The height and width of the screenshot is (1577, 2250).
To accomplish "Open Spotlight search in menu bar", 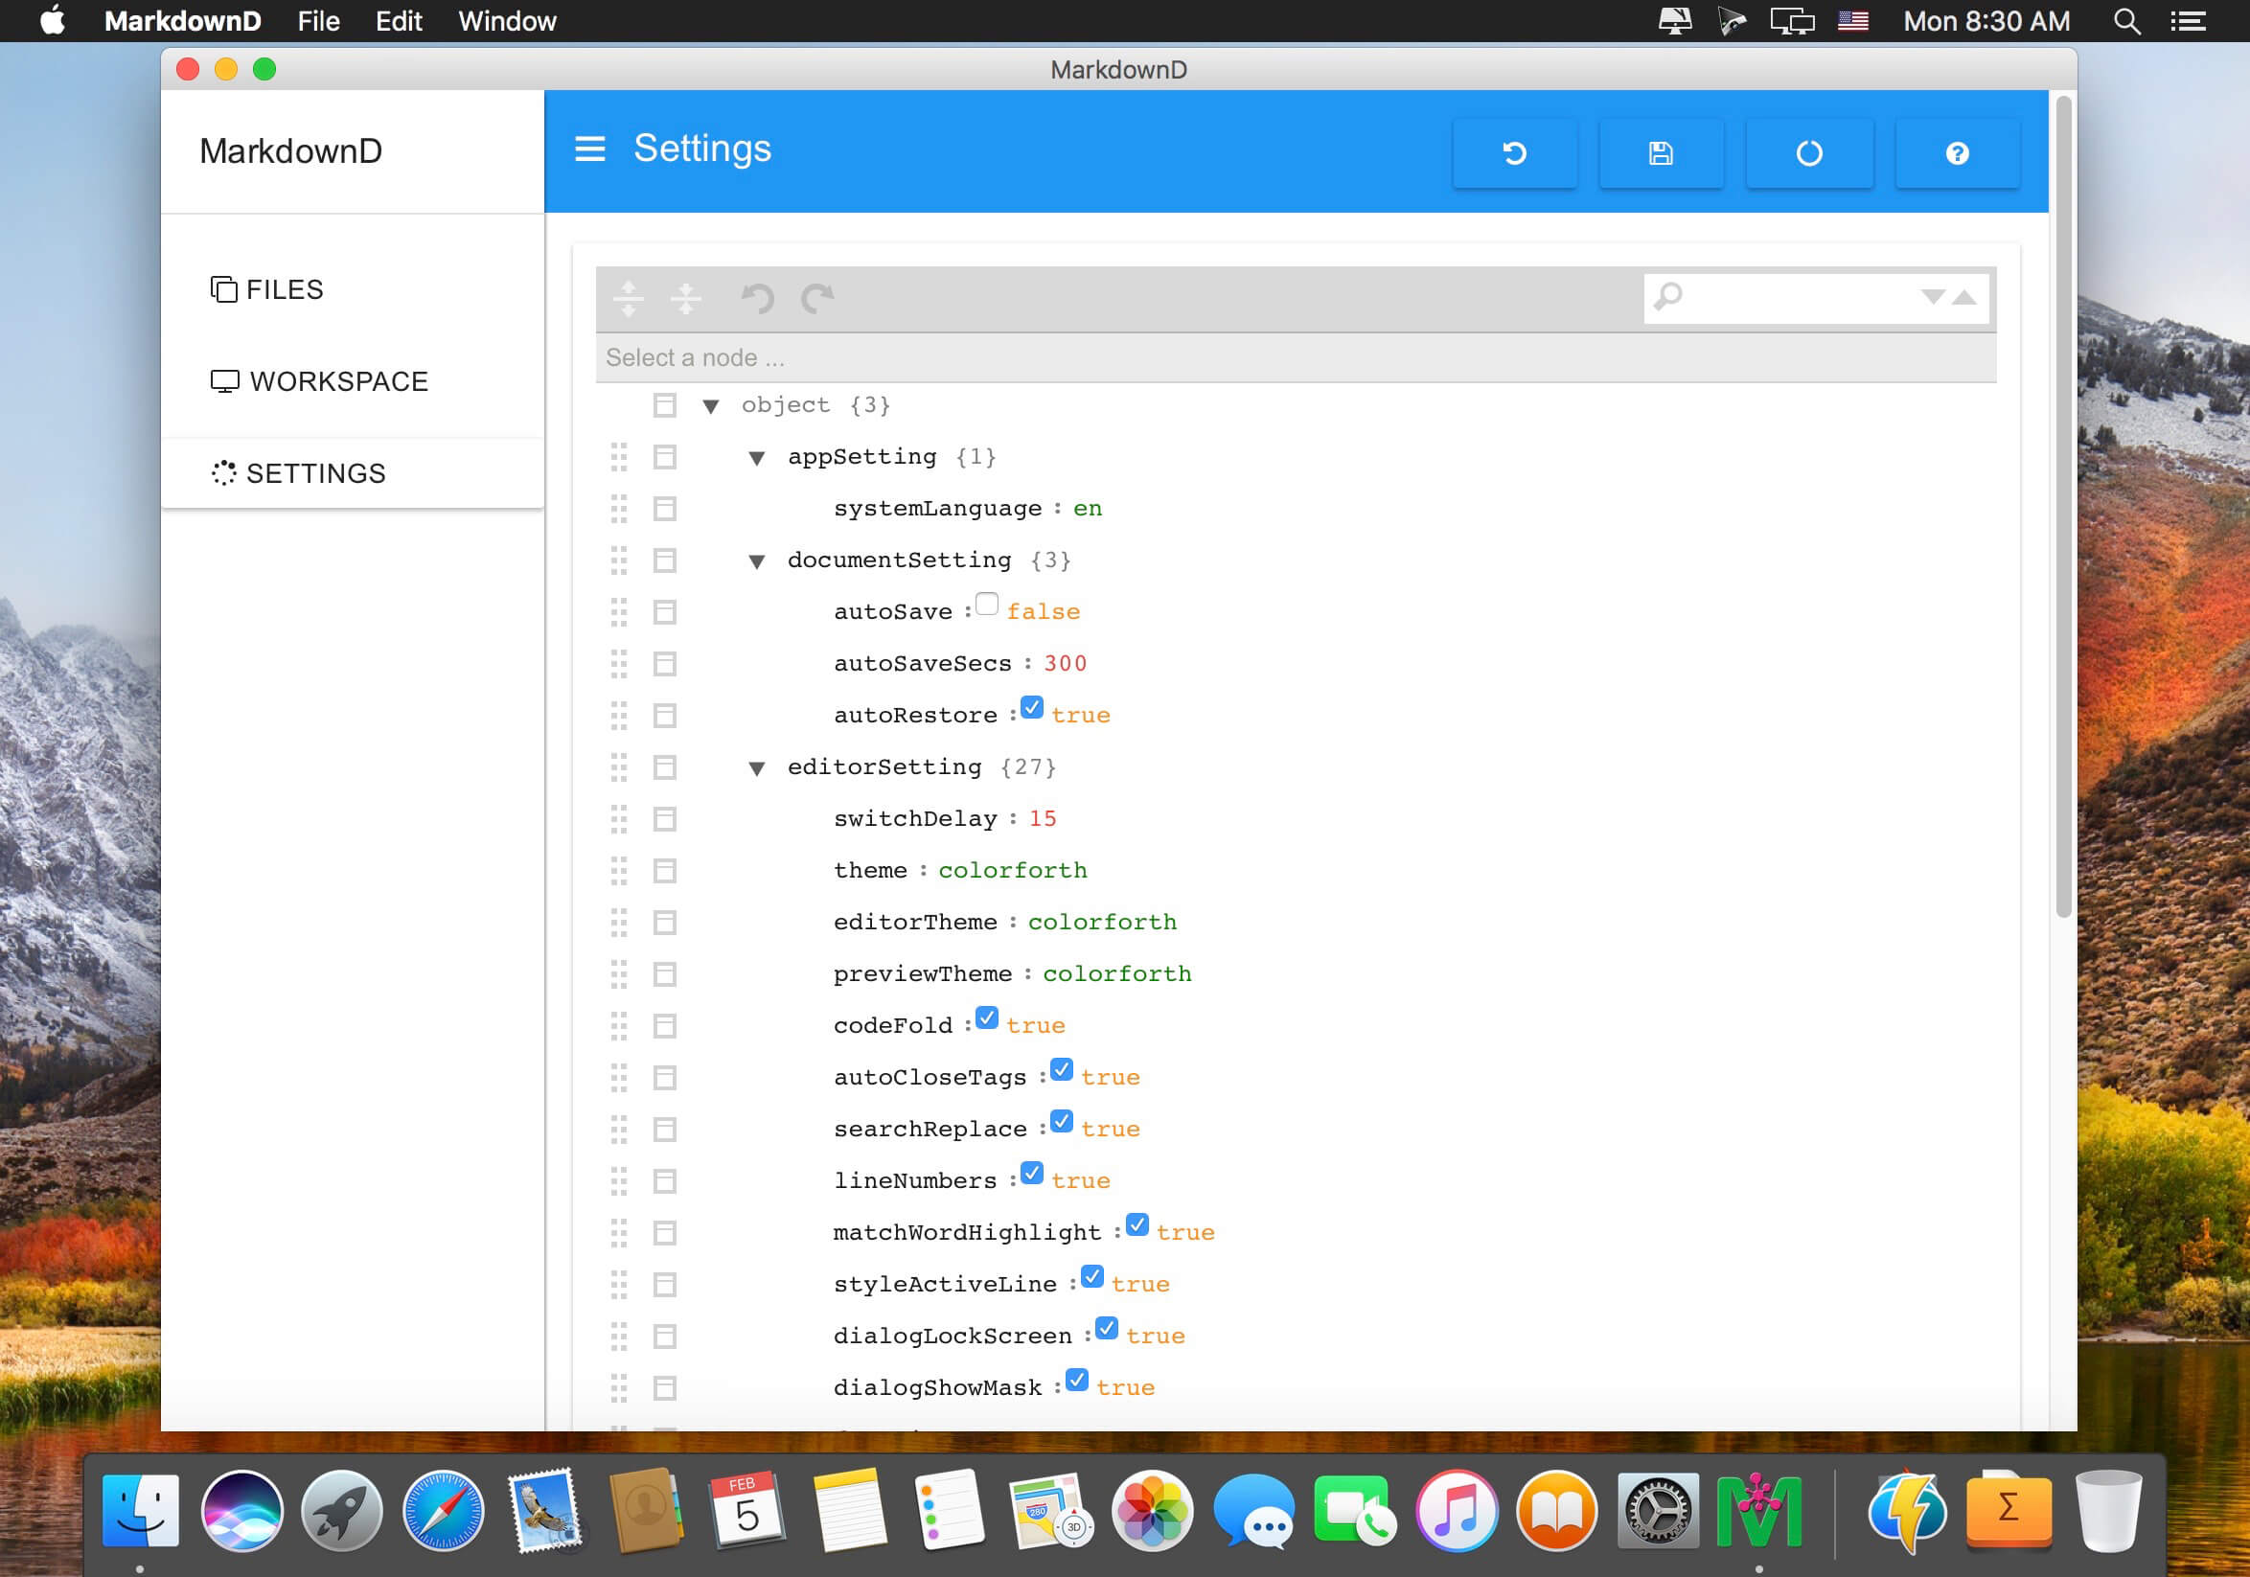I will point(2125,20).
